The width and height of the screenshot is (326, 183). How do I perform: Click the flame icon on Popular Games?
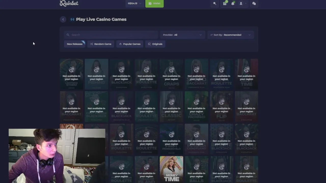pyautogui.click(x=120, y=44)
